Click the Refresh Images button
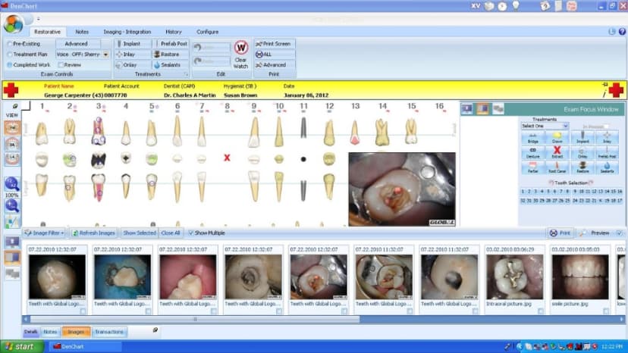The image size is (628, 353). coord(93,233)
